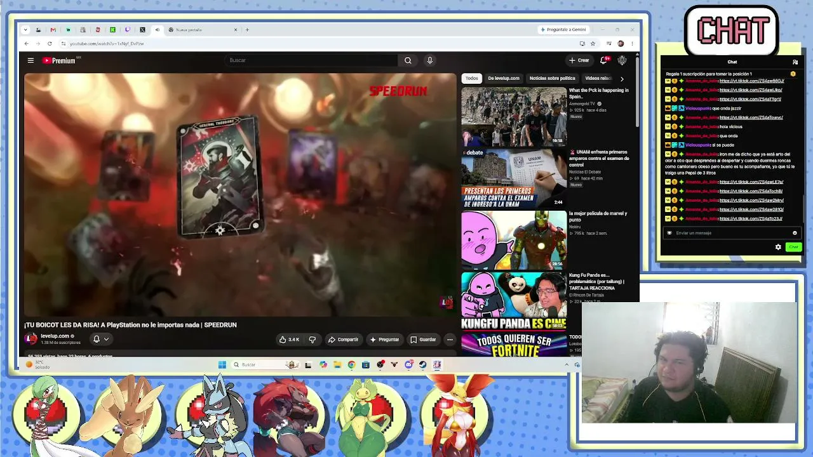813x457 pixels.
Task: Click the YouTube Buscar search field
Action: 311,60
